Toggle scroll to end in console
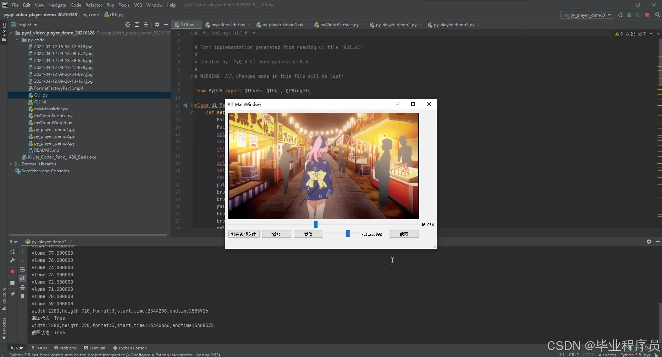Image resolution: width=662 pixels, height=357 pixels. 22,278
